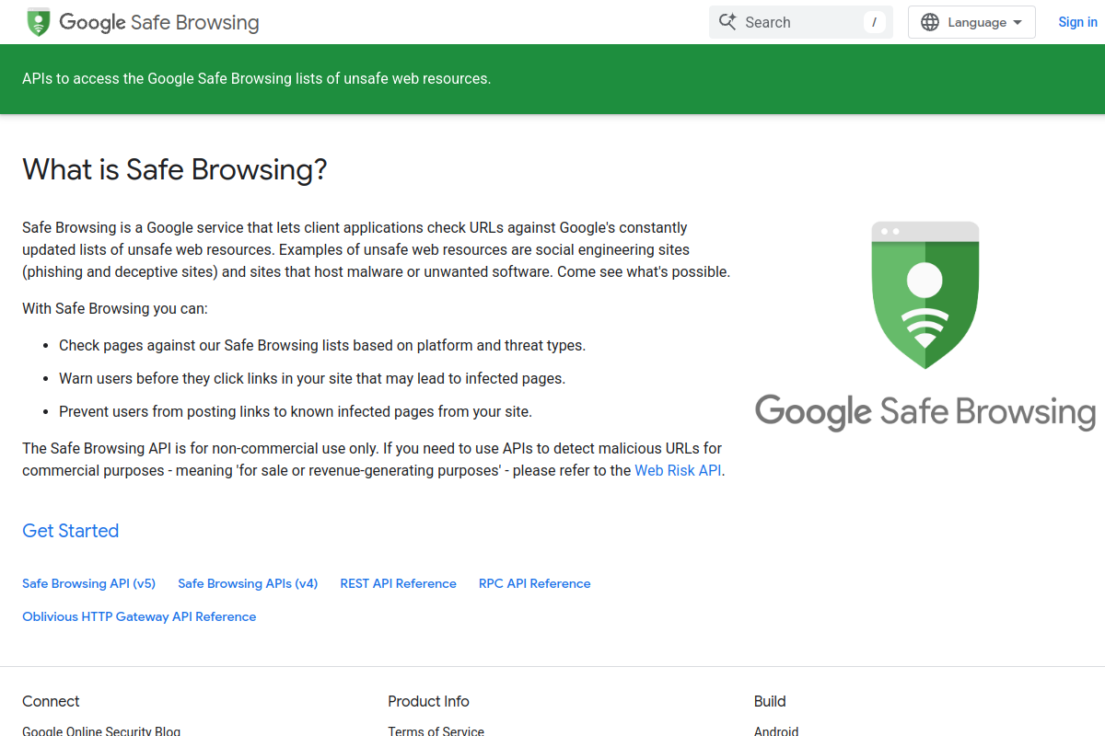Screen dimensions: 1105x736
Task: Open the Google Safe Browsing header title
Action: tap(159, 22)
